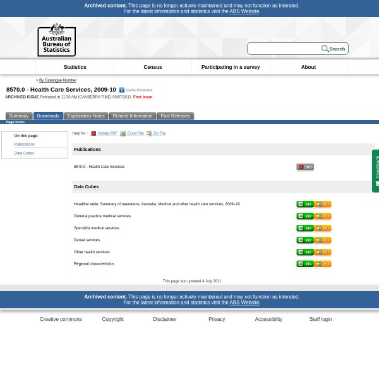Click the Quality Declaration info icon
Viewport: 379px width, 379px height.
point(122,90)
